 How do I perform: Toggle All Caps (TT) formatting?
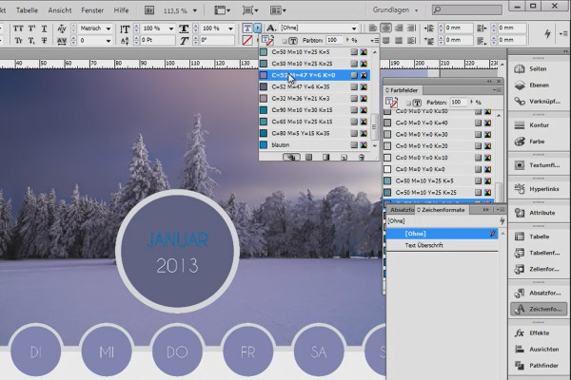coord(18,28)
